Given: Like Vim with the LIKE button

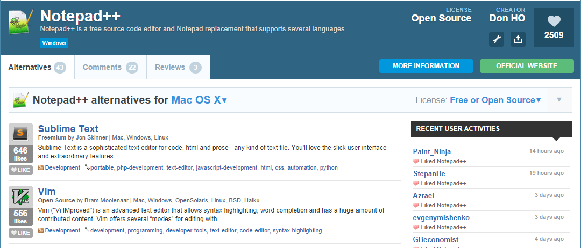Looking at the screenshot, I should point(21,233).
